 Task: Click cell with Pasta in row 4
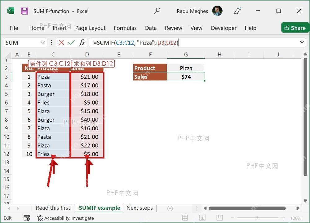53,86
